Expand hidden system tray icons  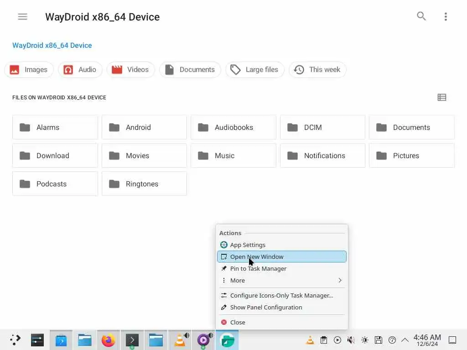coord(405,340)
